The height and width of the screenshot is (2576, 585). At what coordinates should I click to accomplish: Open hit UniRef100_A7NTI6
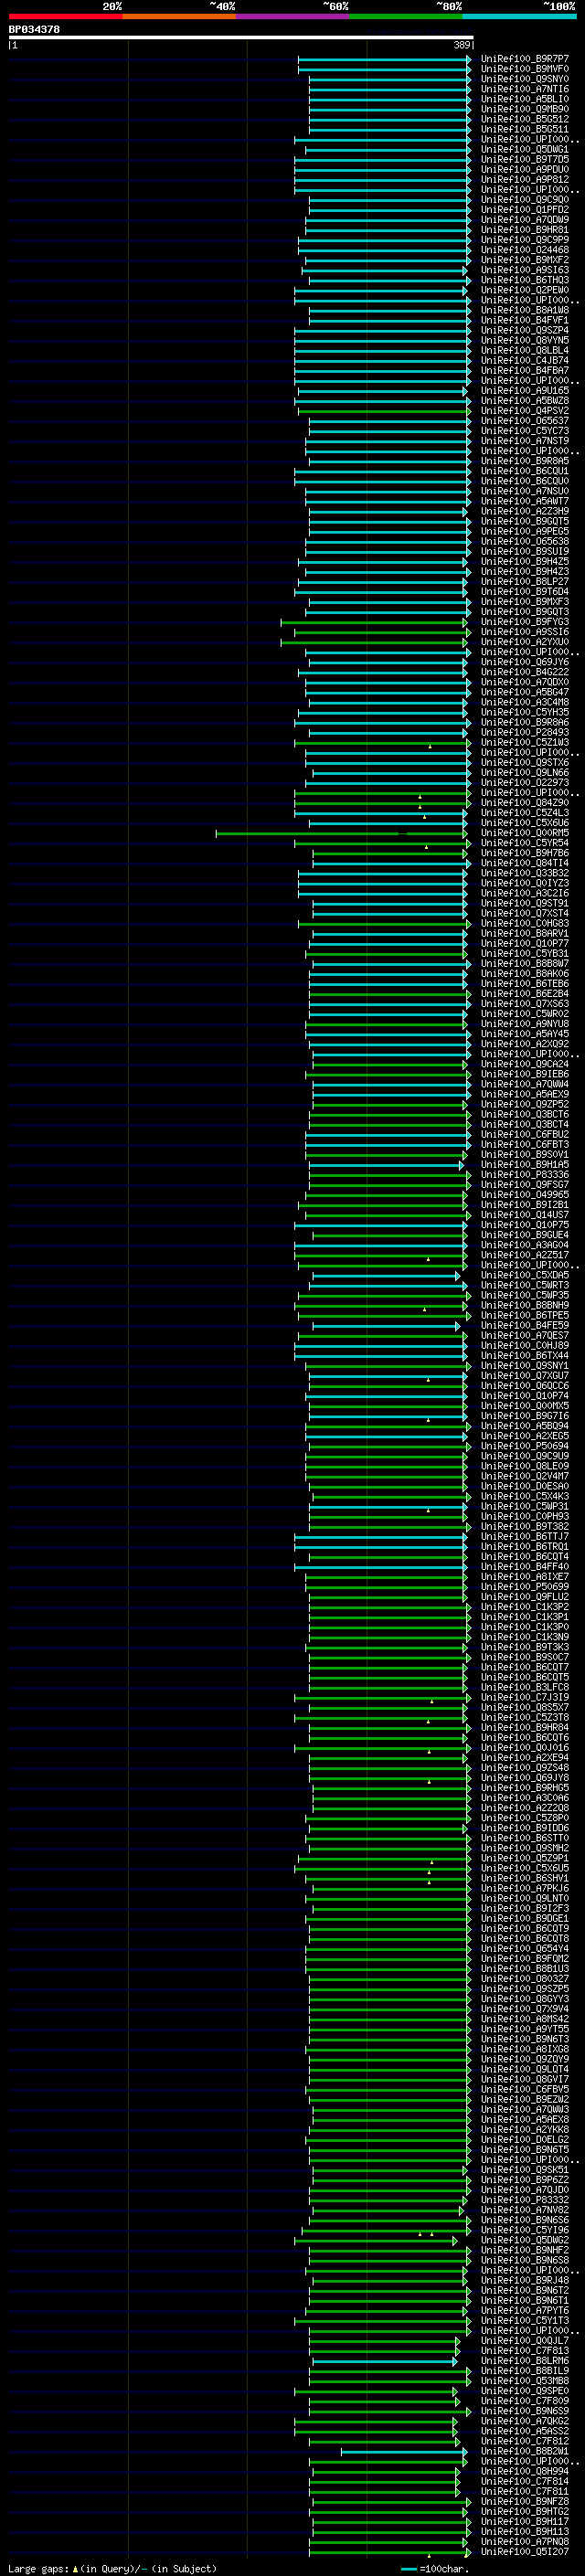[x=525, y=89]
